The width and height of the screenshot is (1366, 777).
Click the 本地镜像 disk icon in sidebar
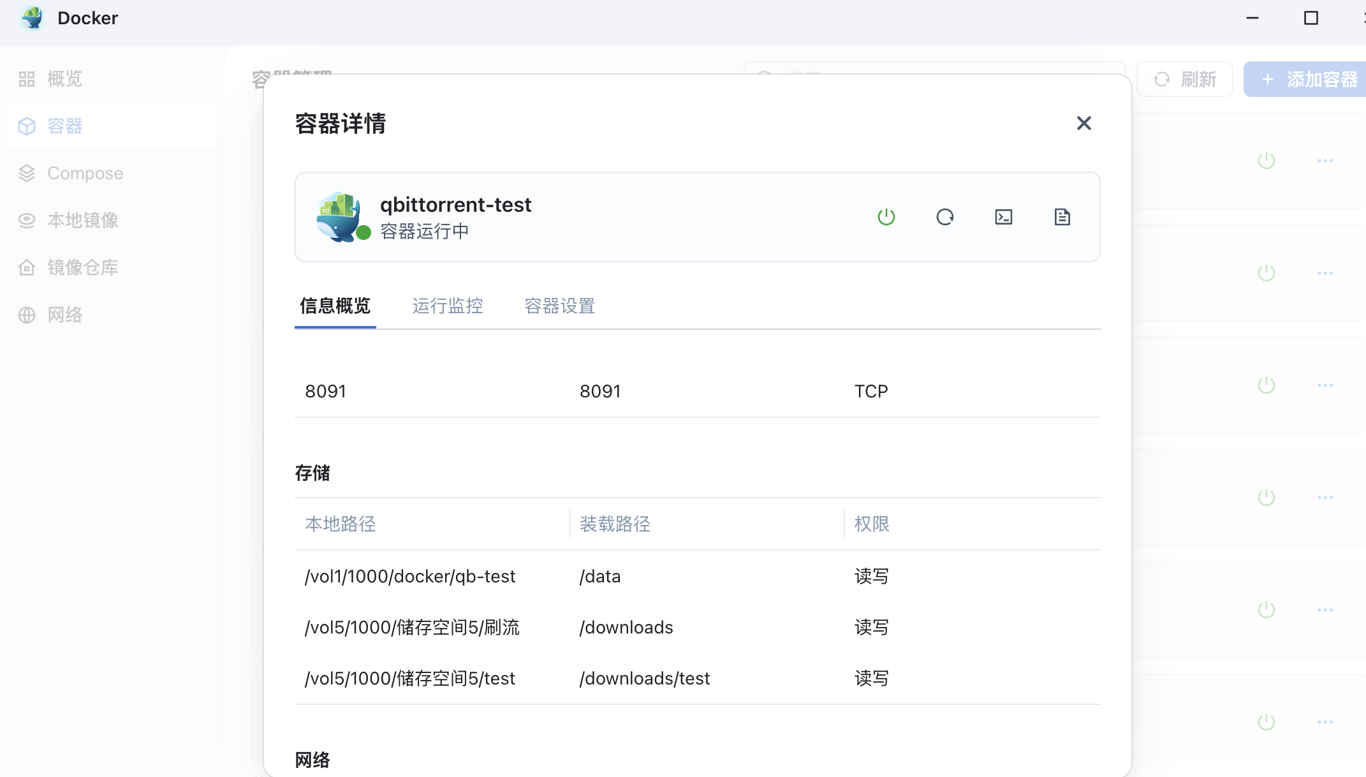tap(27, 221)
